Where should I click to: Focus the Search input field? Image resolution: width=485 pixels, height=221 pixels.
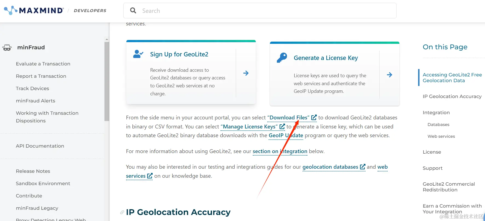point(260,11)
